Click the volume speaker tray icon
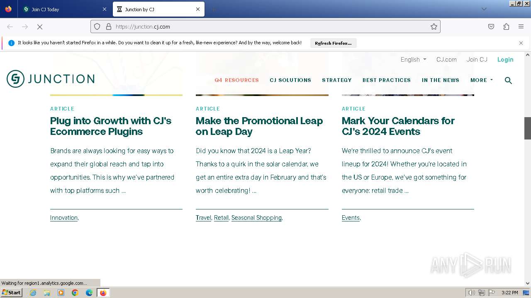 [x=471, y=293]
